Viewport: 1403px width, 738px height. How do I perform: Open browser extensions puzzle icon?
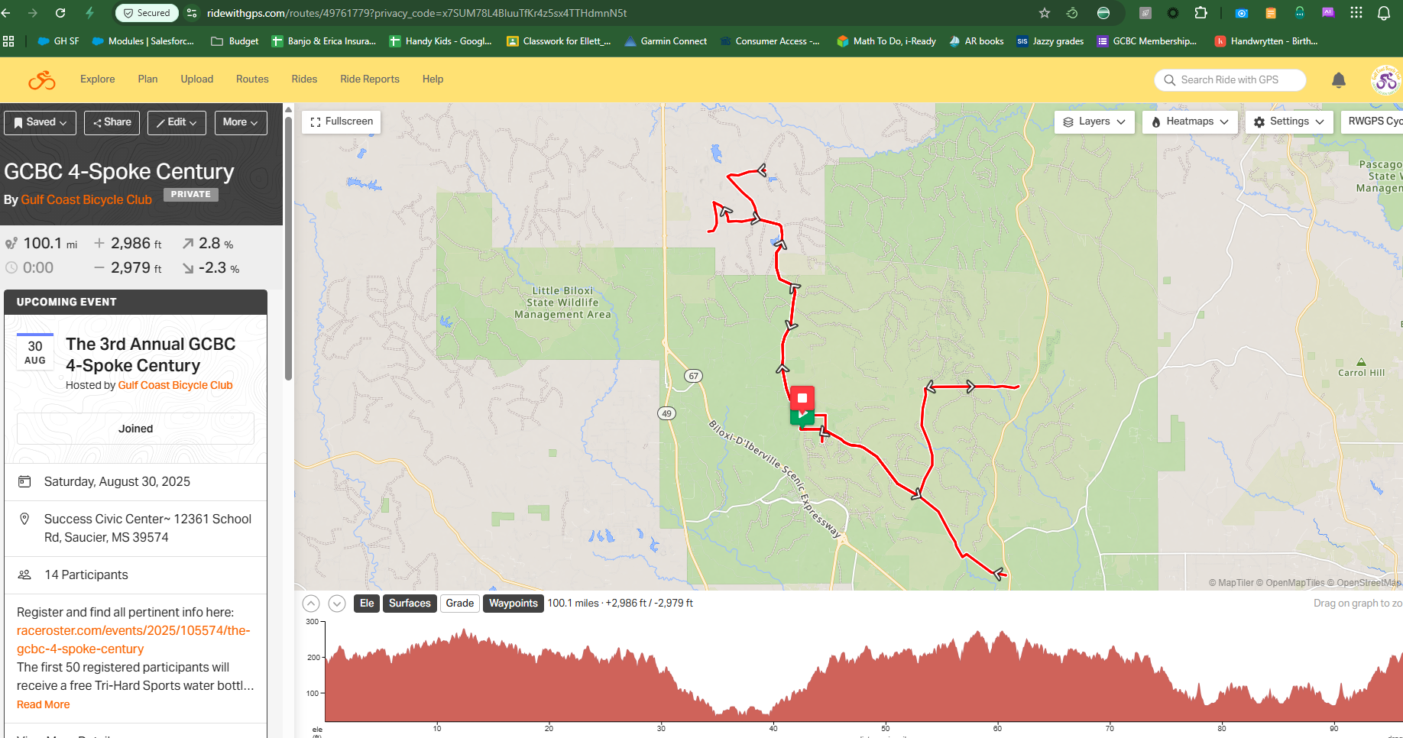click(x=1200, y=13)
